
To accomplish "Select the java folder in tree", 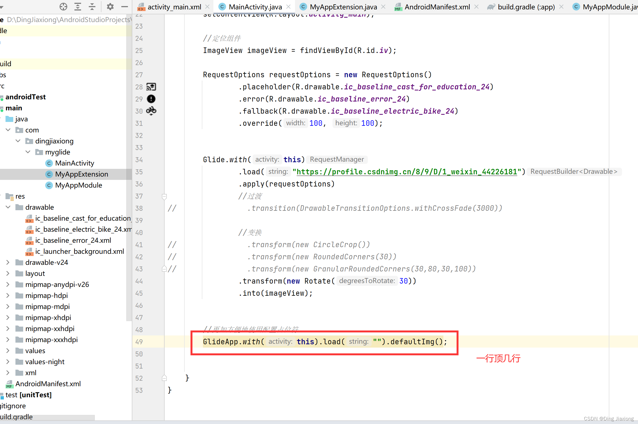I will [x=17, y=119].
